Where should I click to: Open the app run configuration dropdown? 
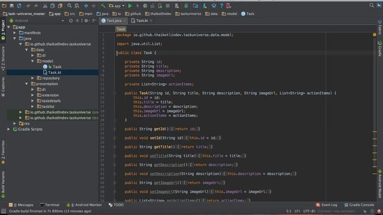[x=117, y=5]
